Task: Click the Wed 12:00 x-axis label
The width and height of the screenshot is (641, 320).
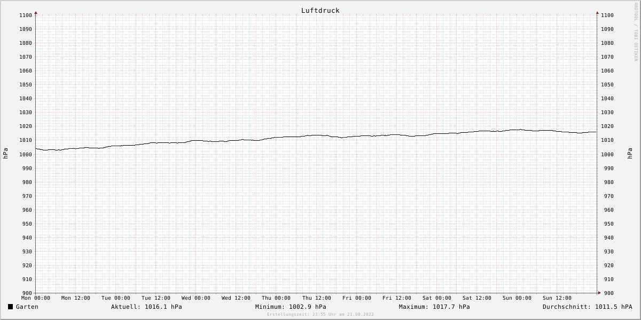Action: [236, 298]
